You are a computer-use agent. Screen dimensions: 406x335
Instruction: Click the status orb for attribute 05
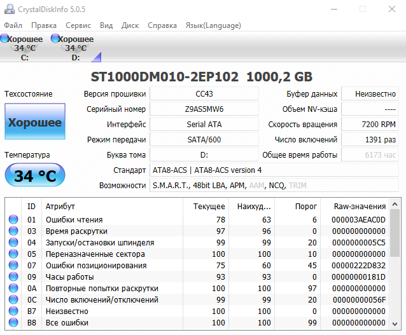(x=13, y=254)
